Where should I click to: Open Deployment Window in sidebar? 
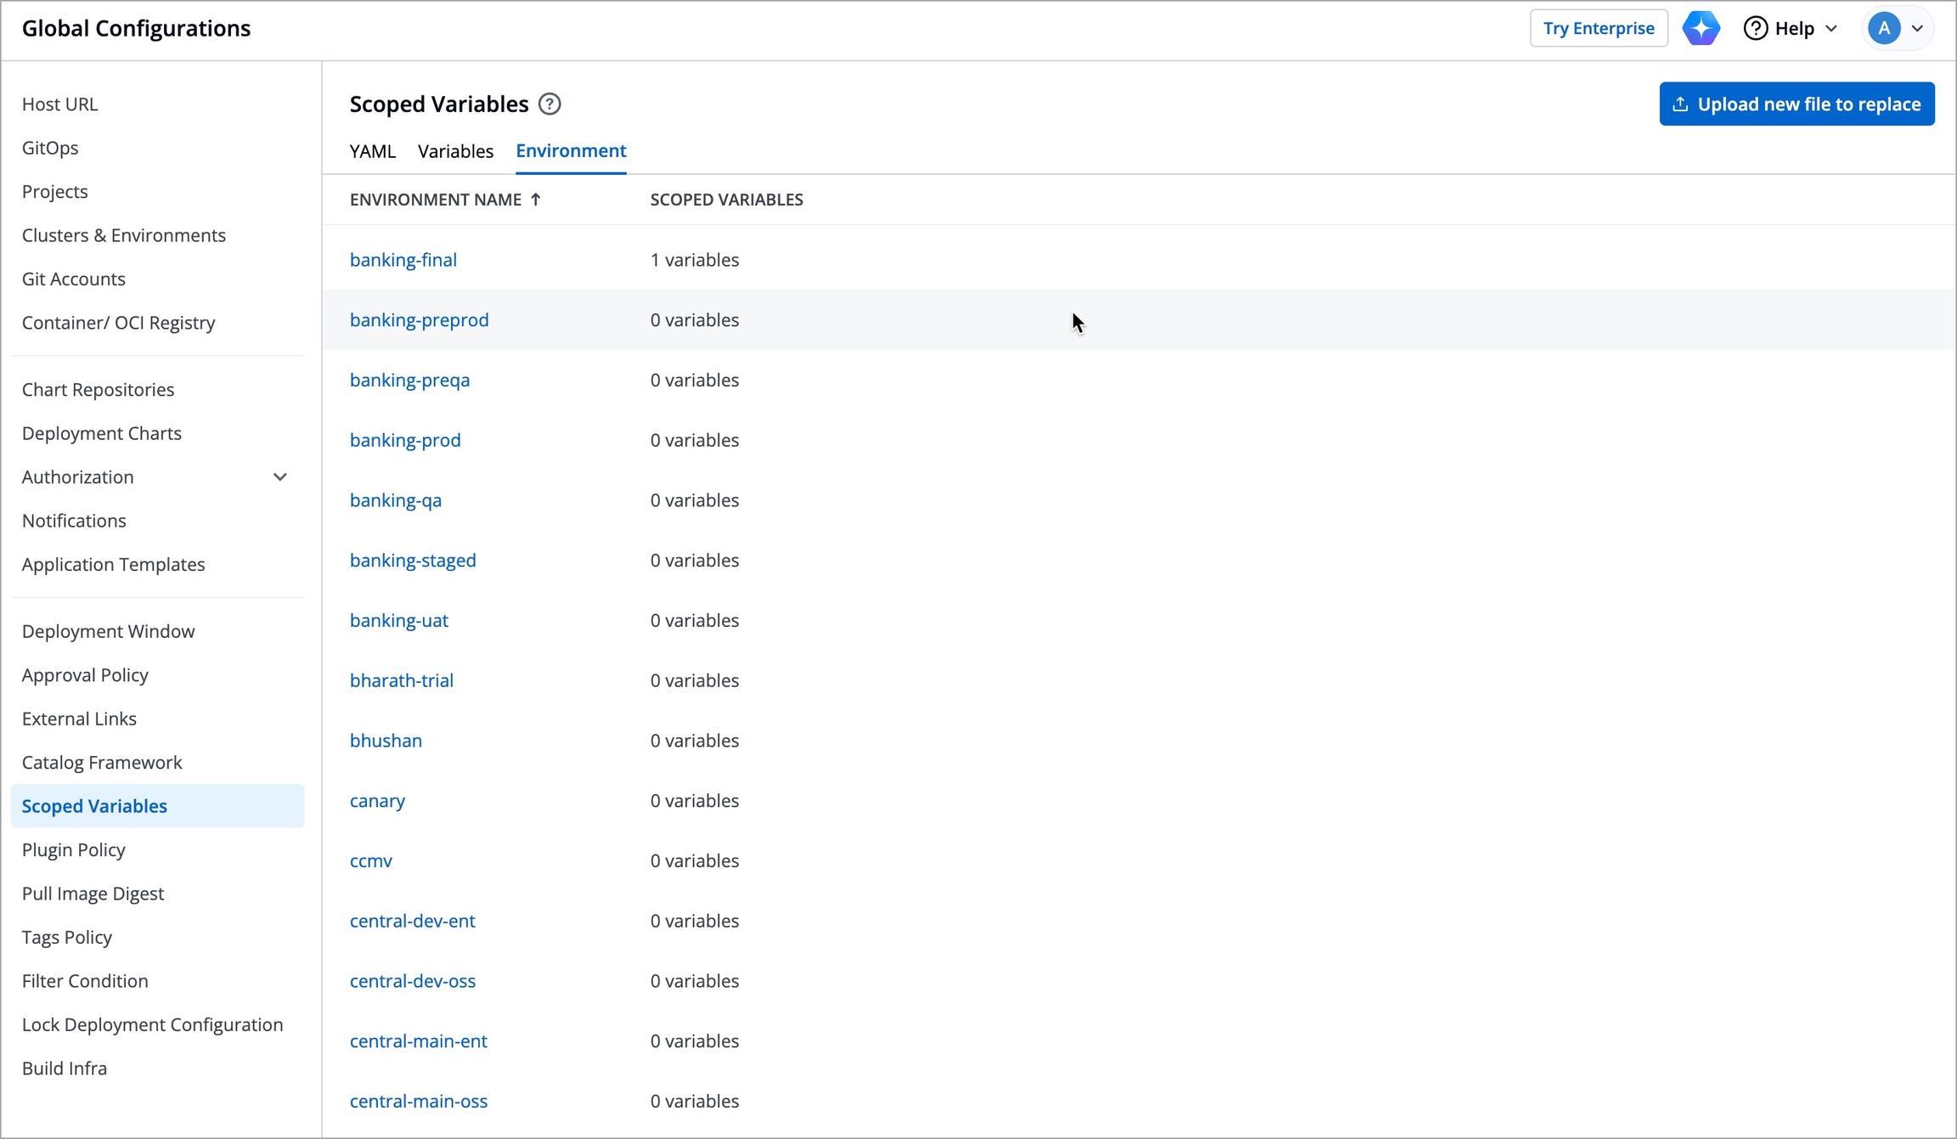coord(108,631)
